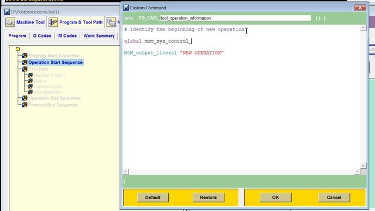
Task: Select the Miscellaneous node icon
Action: tap(30, 91)
